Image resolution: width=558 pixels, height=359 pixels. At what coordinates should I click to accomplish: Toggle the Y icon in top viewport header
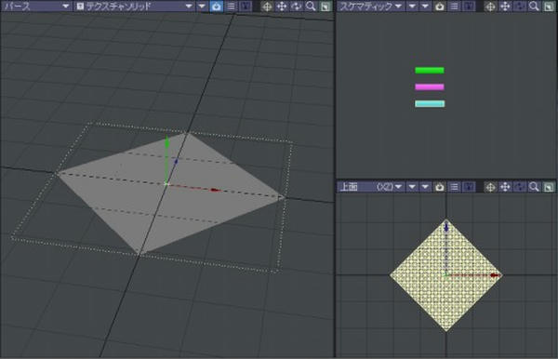[469, 186]
